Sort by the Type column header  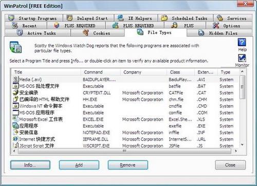pos(229,72)
